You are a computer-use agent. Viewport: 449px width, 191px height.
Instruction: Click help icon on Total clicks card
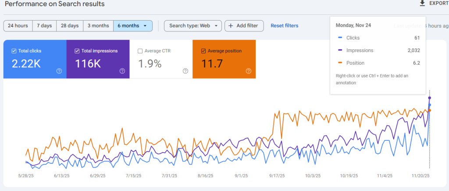click(x=59, y=71)
